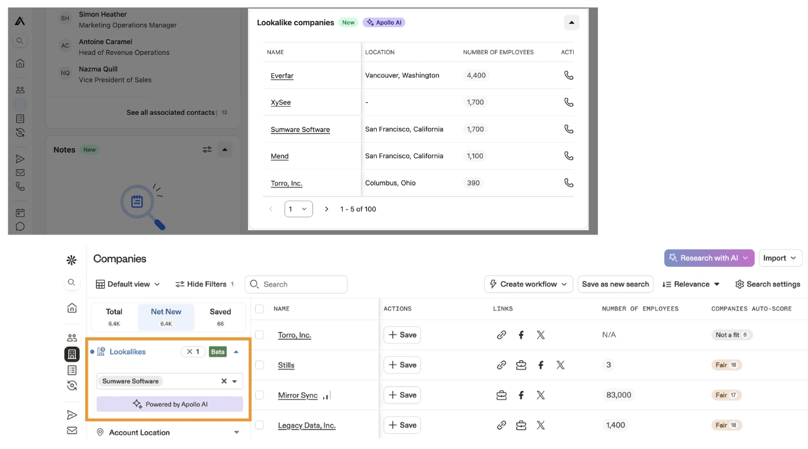
Task: Click the Companies Search input field
Action: 296,284
